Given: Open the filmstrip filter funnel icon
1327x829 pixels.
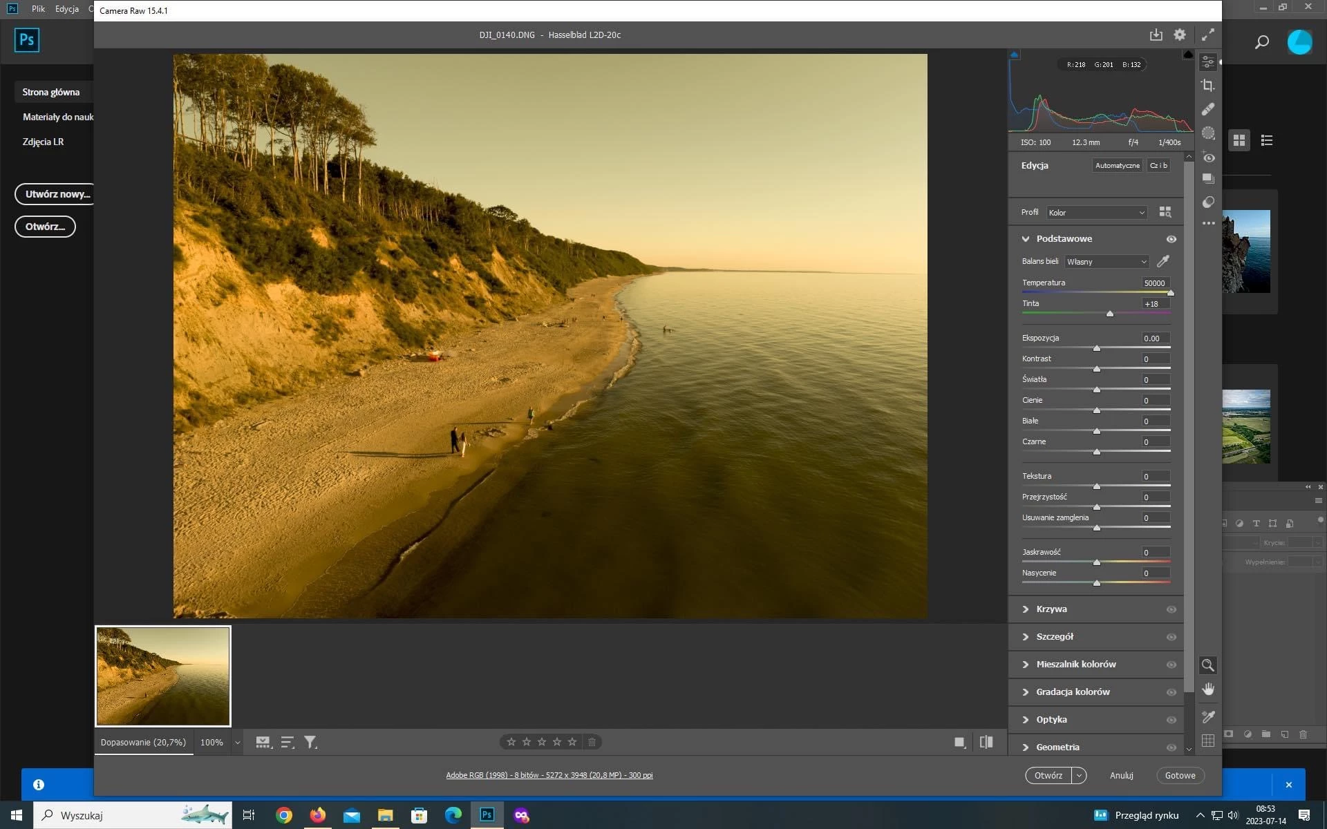Looking at the screenshot, I should coord(310,742).
